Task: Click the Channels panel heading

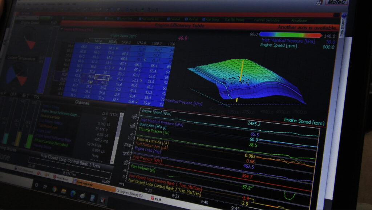Action: 82,103
